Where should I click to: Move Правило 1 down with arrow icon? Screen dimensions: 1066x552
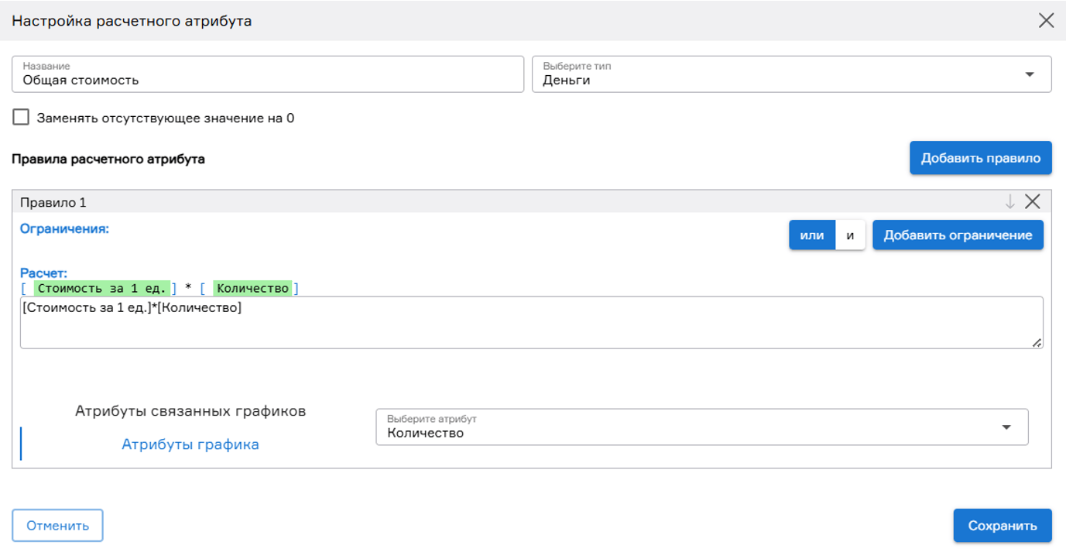tap(1009, 202)
